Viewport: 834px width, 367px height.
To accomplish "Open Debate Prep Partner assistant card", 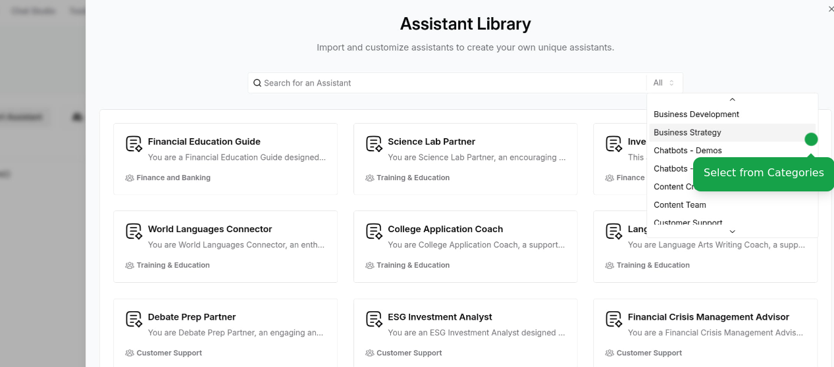I will (225, 333).
